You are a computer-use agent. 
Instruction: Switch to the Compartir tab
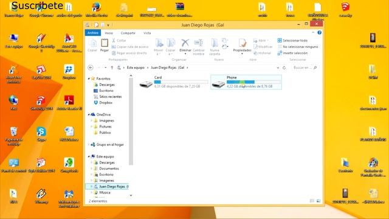(128, 33)
